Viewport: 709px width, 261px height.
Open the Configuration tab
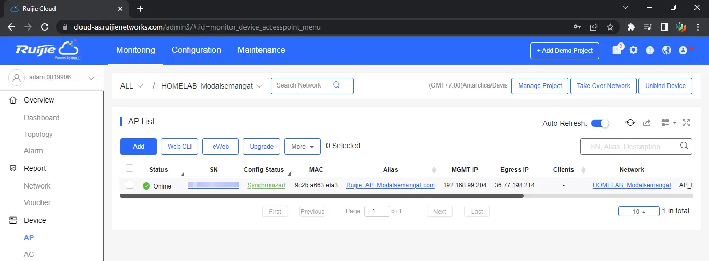[x=196, y=50]
